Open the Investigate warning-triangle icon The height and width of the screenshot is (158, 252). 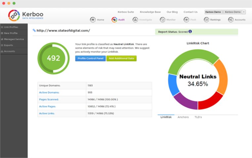click(x=135, y=20)
